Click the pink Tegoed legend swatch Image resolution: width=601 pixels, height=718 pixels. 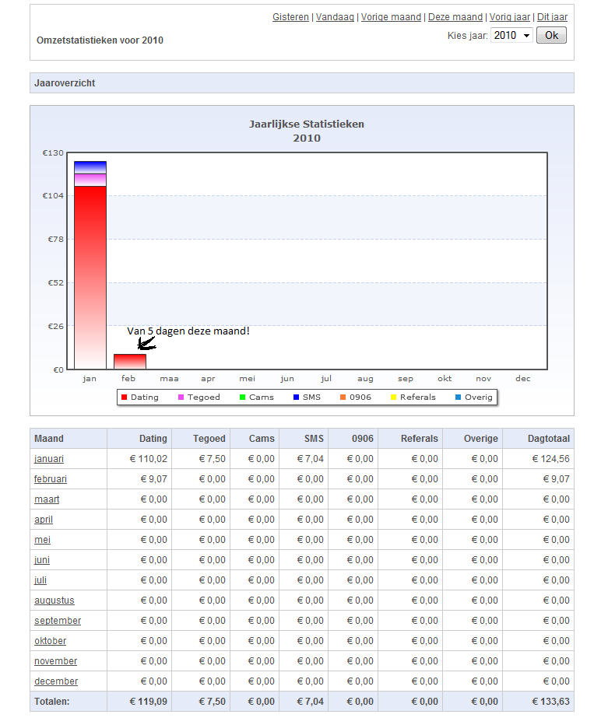point(181,397)
